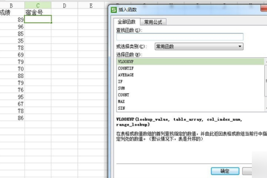Open the 或选择类别 category dropdown

tap(199, 46)
